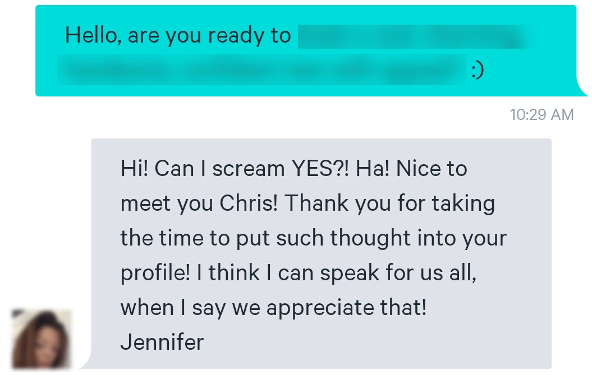
Task: Click the word meet in the gray bubble
Action: click(x=146, y=203)
